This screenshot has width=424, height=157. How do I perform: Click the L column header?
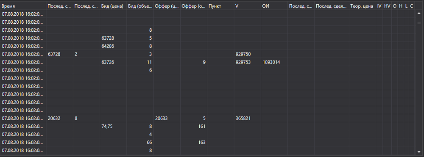click(406, 6)
